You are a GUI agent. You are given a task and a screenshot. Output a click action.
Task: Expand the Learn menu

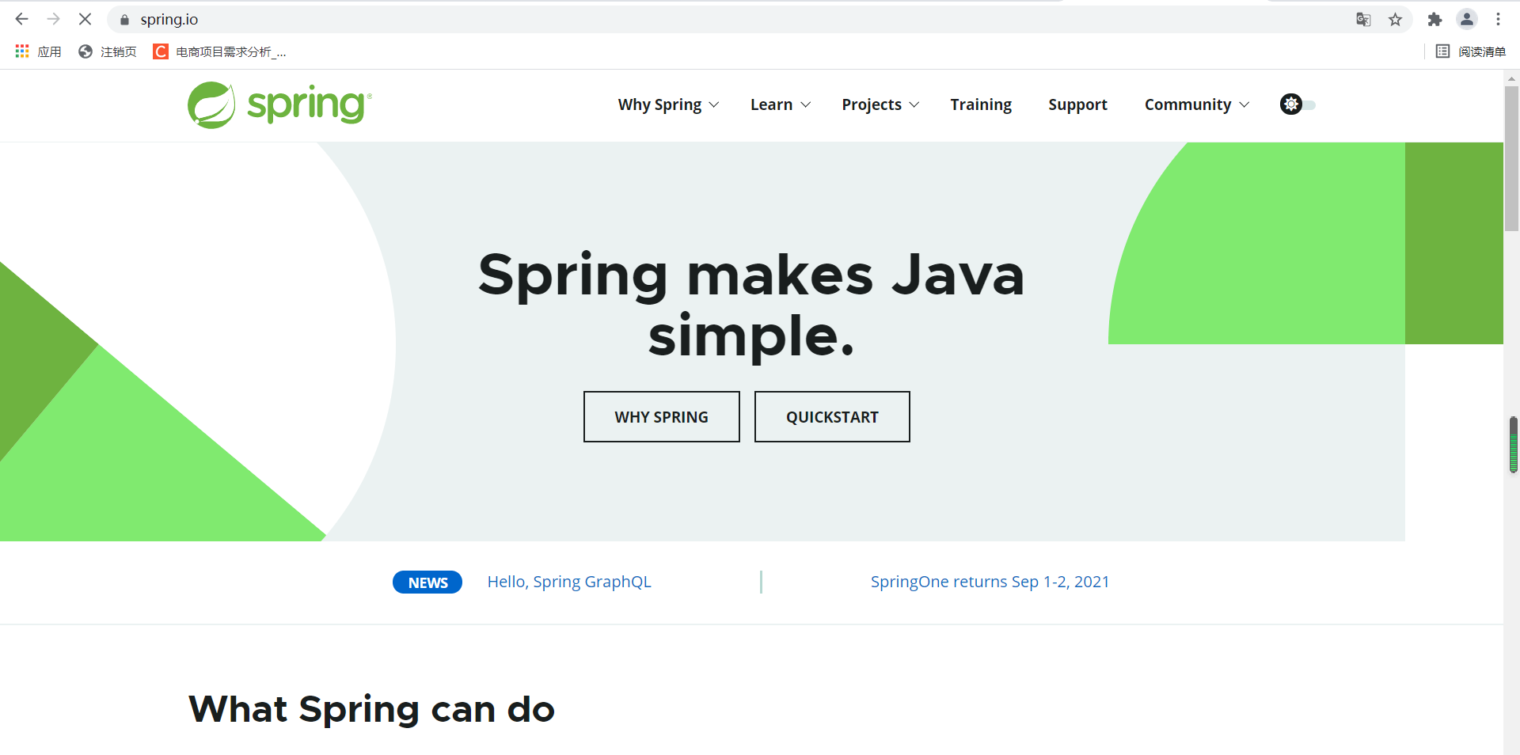click(781, 104)
